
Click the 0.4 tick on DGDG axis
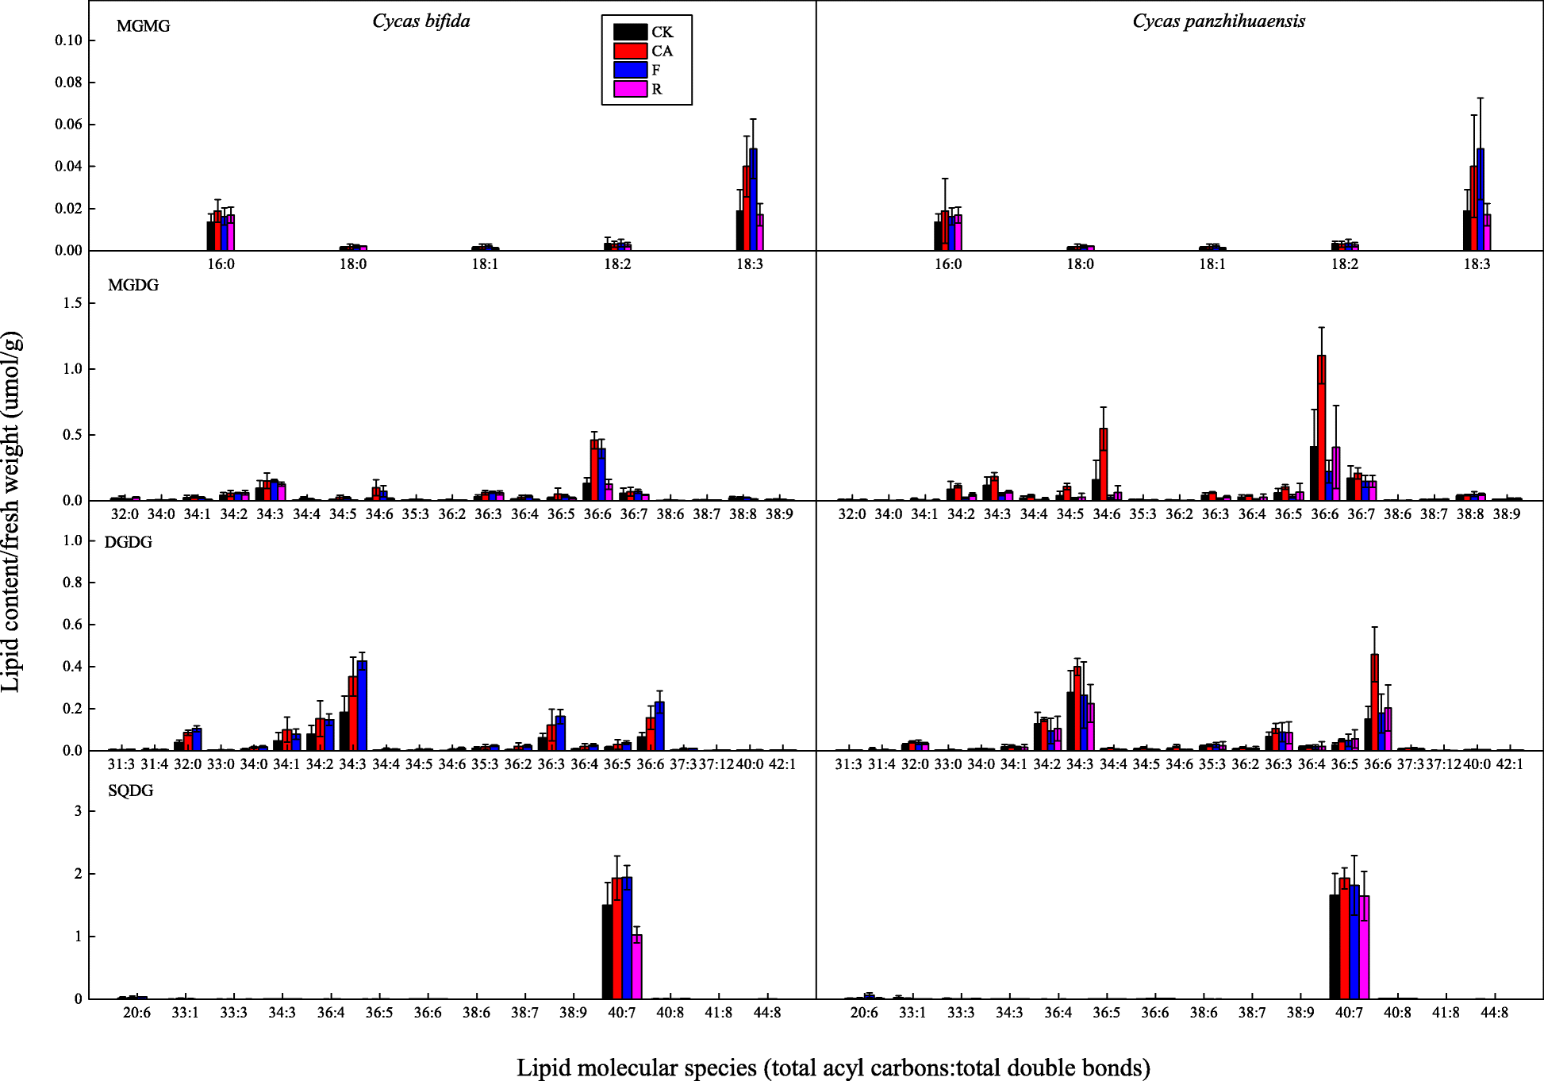coord(73,667)
